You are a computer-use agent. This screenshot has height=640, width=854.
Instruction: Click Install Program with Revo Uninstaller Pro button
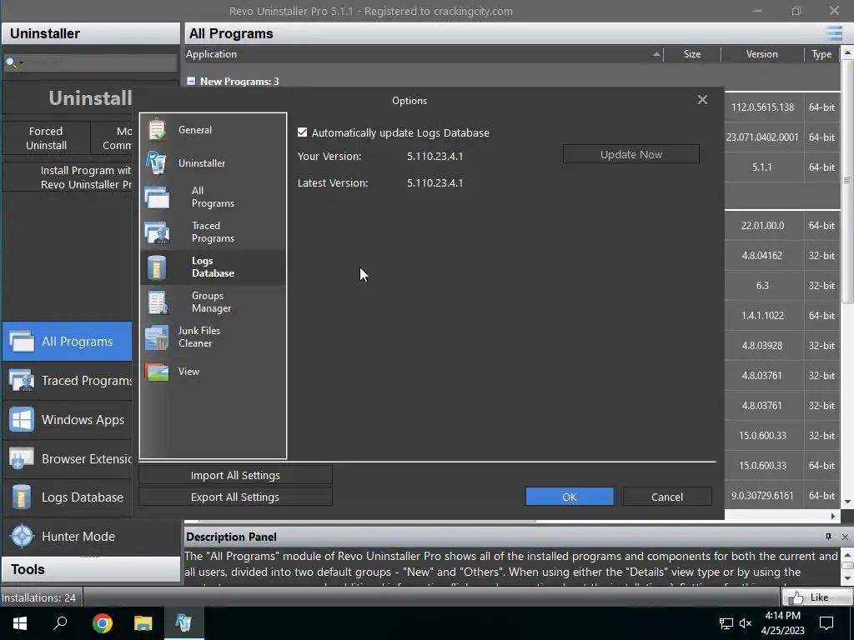point(68,177)
